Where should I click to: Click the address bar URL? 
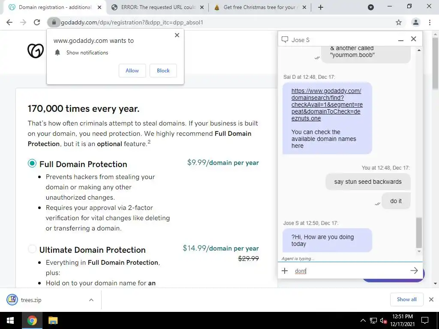[132, 22]
